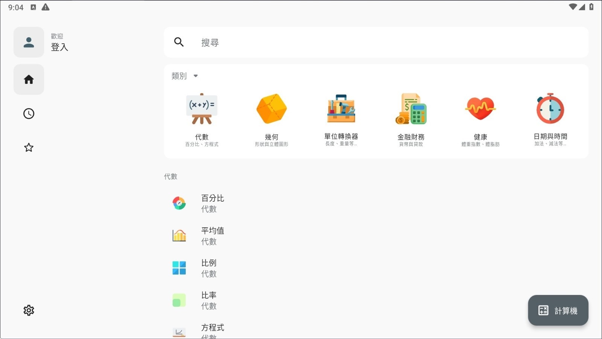This screenshot has width=602, height=339.
Task: Expand the 類別 categories dropdown arrow
Action: pyautogui.click(x=196, y=76)
